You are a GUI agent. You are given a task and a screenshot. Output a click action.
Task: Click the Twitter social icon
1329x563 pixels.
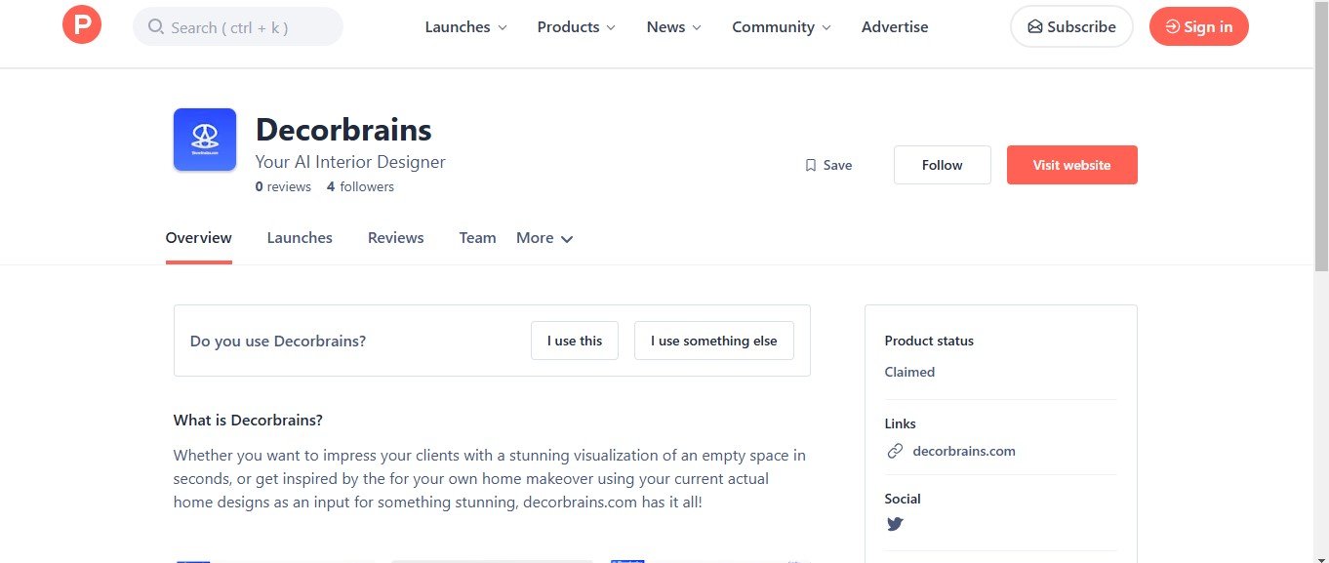(x=895, y=524)
